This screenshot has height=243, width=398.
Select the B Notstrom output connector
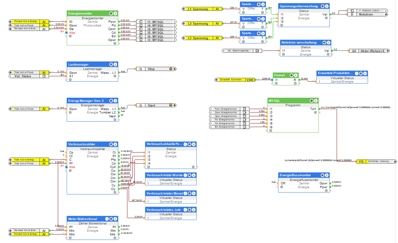(x=367, y=15)
